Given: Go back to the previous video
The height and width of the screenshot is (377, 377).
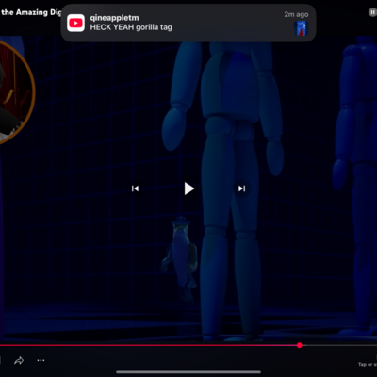Looking at the screenshot, I should [135, 188].
